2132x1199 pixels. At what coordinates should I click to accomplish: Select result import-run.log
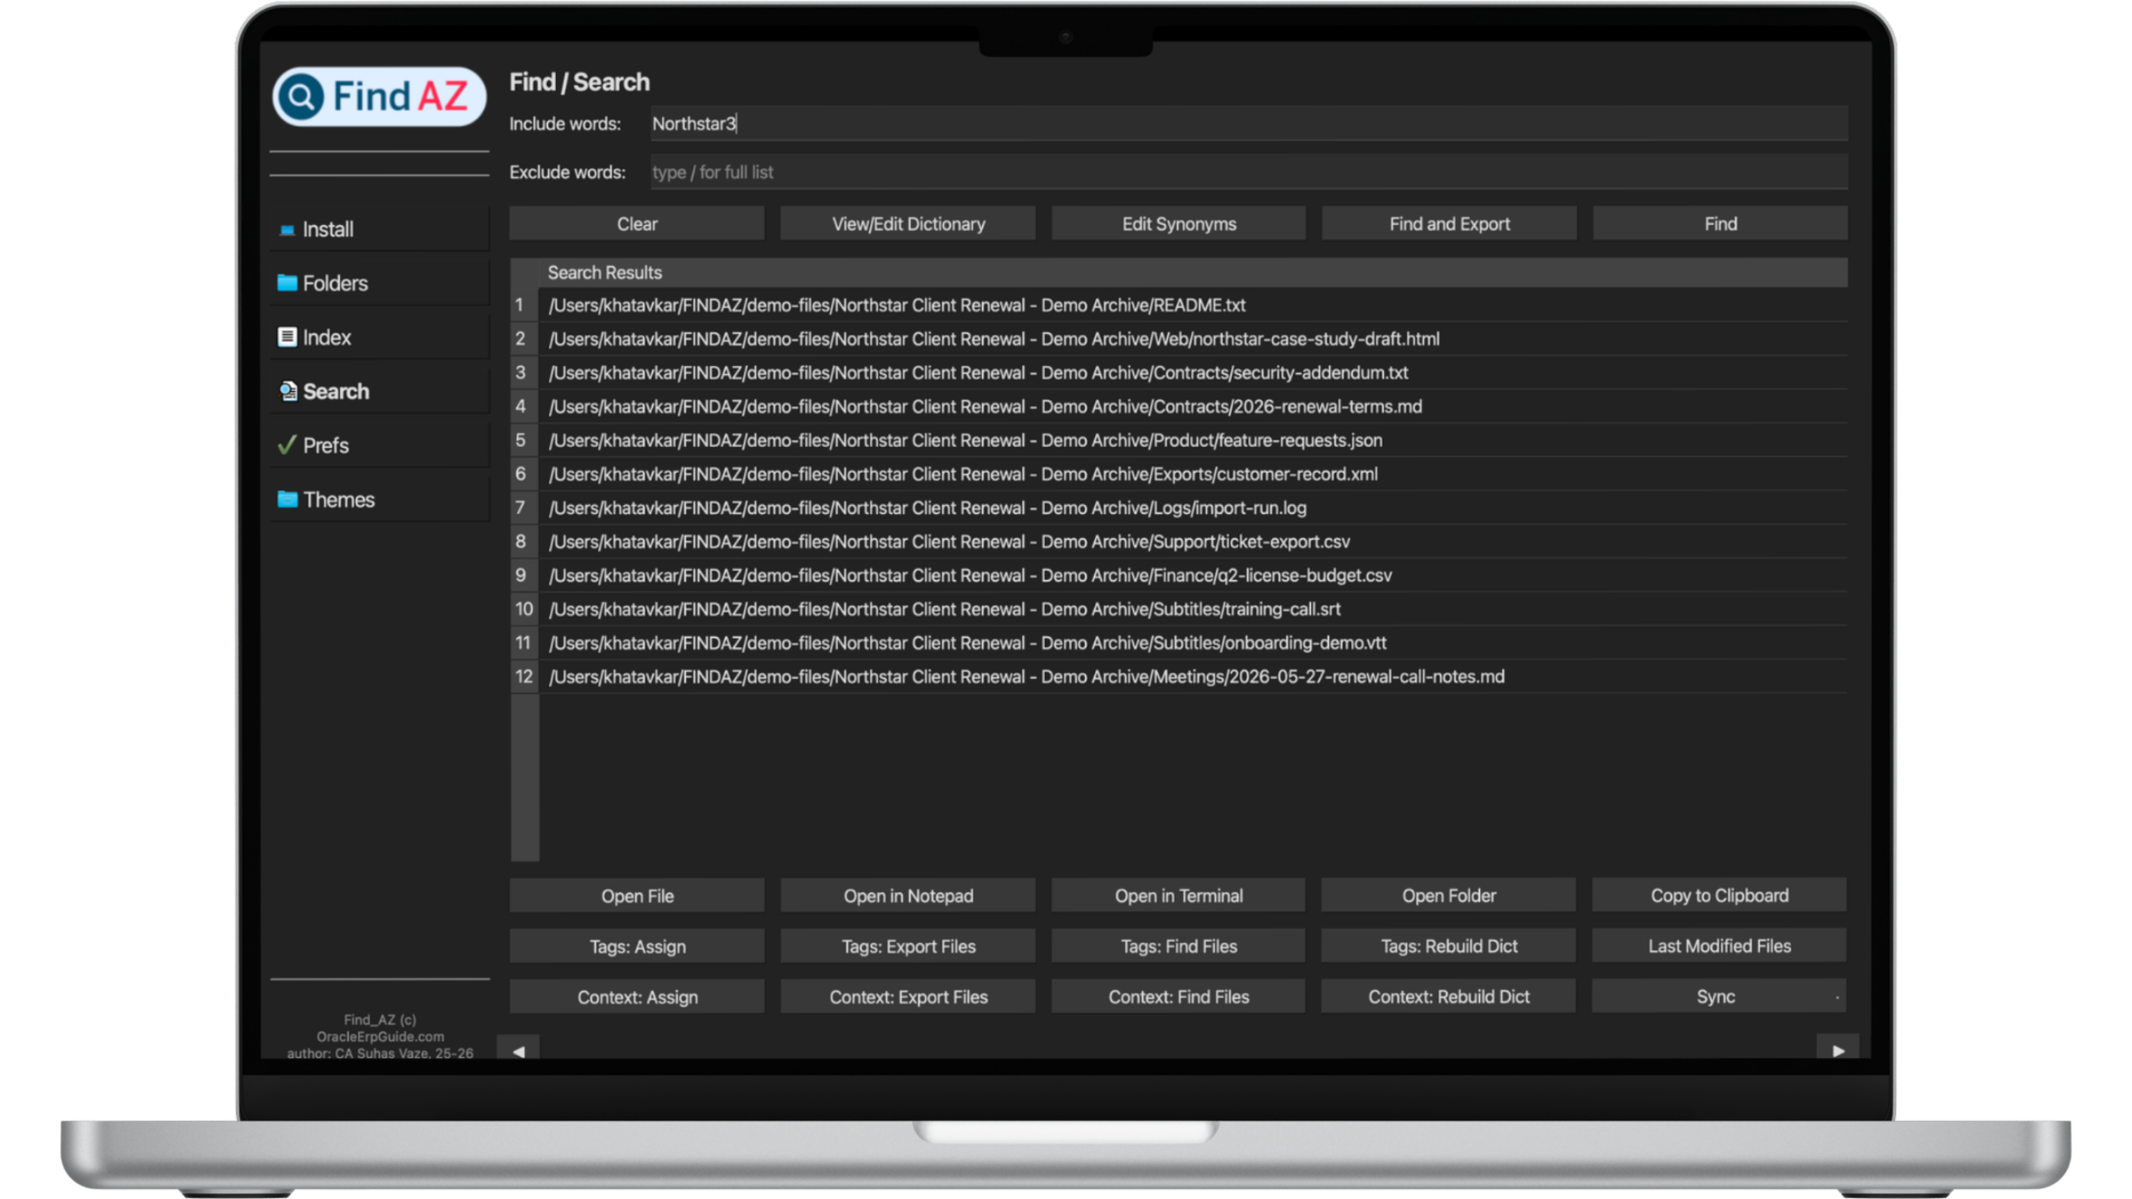pyautogui.click(x=1193, y=507)
